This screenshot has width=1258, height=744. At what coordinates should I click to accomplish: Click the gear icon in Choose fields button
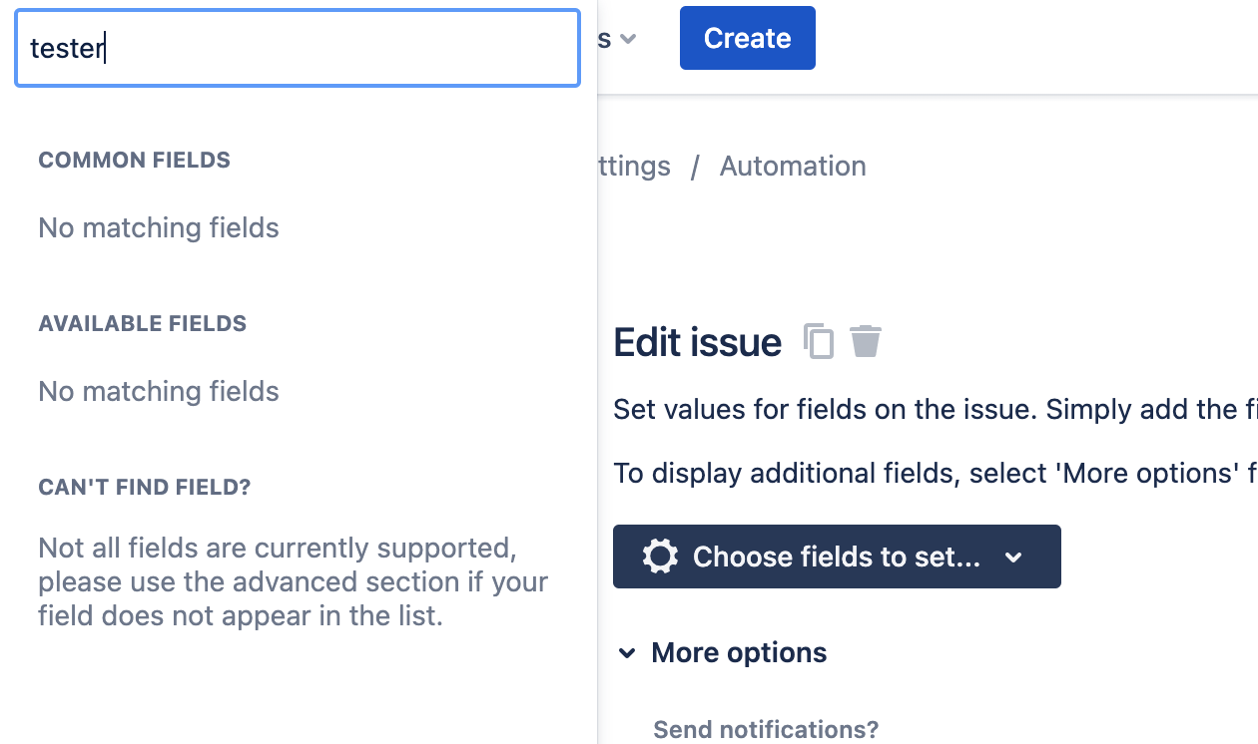(660, 557)
